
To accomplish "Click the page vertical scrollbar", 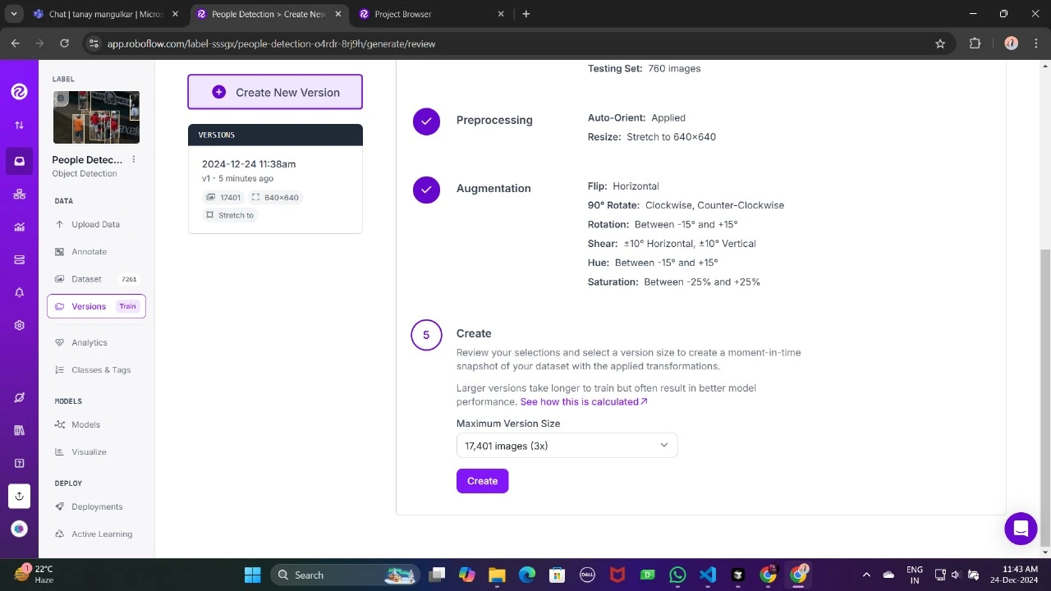I will click(1045, 399).
